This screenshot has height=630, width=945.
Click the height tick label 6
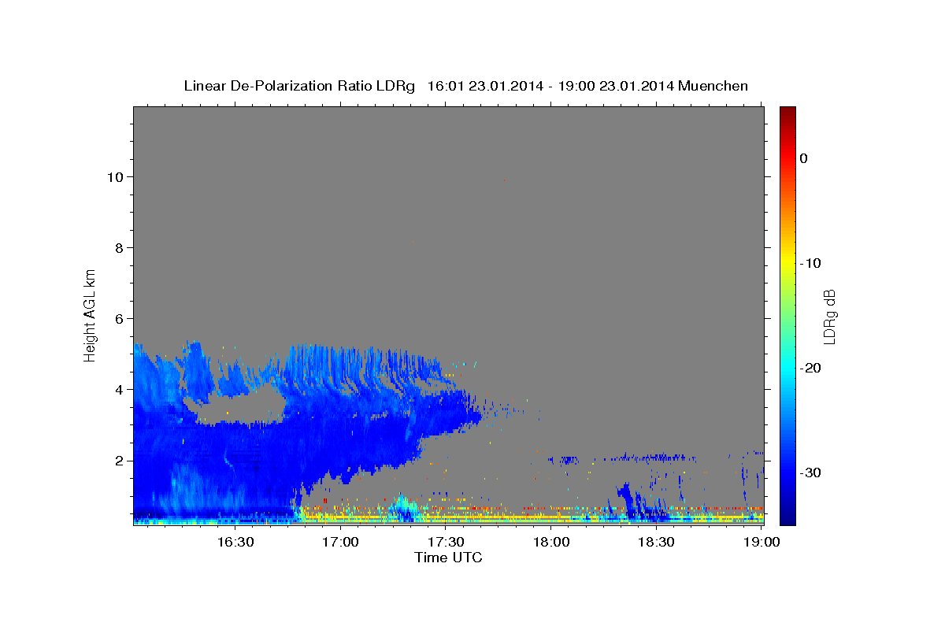[x=120, y=318]
